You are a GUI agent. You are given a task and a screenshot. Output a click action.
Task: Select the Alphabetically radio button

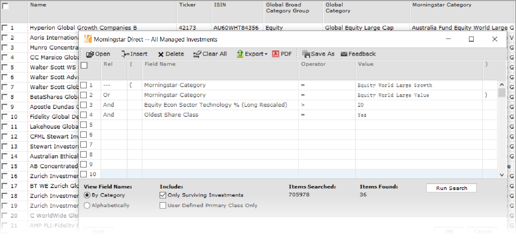pyautogui.click(x=87, y=205)
